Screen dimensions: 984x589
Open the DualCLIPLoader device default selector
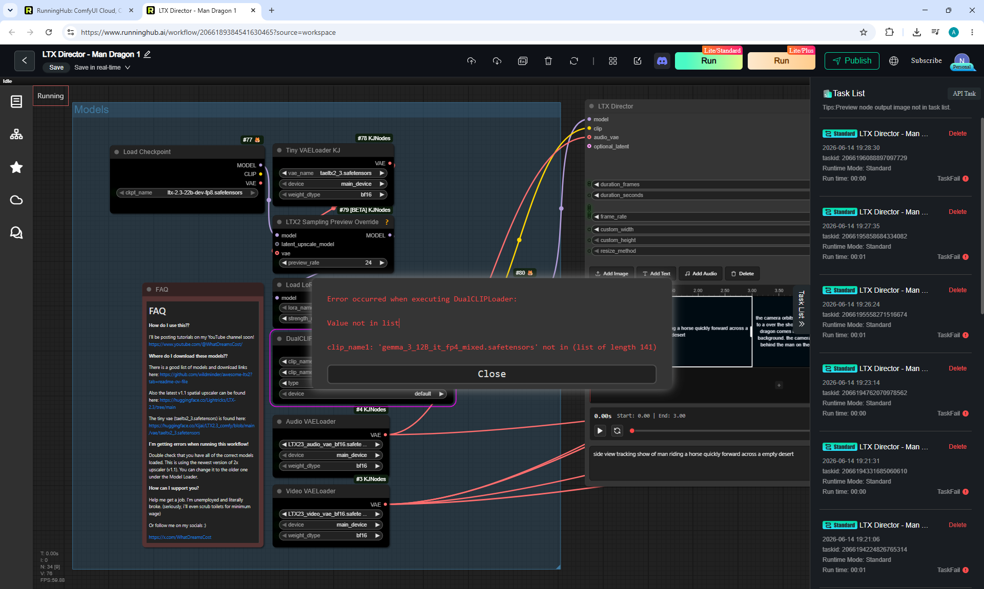pos(363,394)
